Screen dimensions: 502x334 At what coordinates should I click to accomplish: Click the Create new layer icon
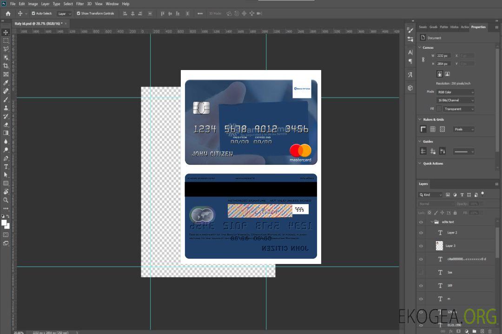(x=482, y=331)
